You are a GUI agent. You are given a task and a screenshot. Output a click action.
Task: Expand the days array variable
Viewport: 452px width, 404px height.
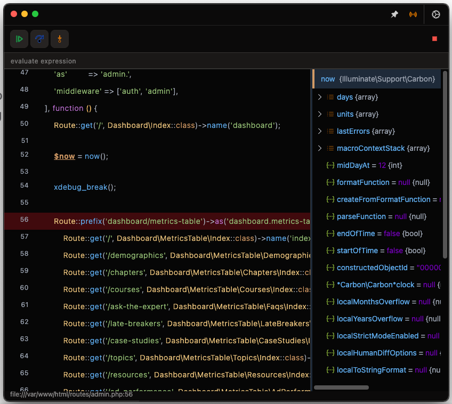click(320, 97)
